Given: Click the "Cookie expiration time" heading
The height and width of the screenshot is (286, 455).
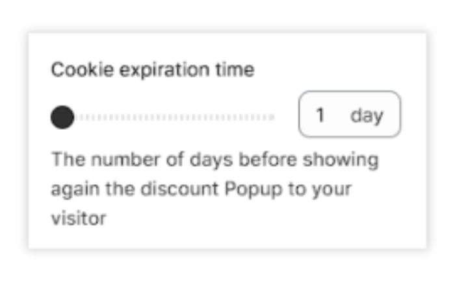Looking at the screenshot, I should [153, 70].
